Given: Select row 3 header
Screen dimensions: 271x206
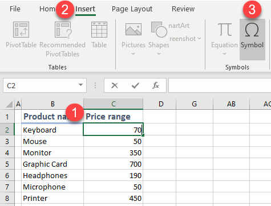Looking at the screenshot, I should (7, 142).
